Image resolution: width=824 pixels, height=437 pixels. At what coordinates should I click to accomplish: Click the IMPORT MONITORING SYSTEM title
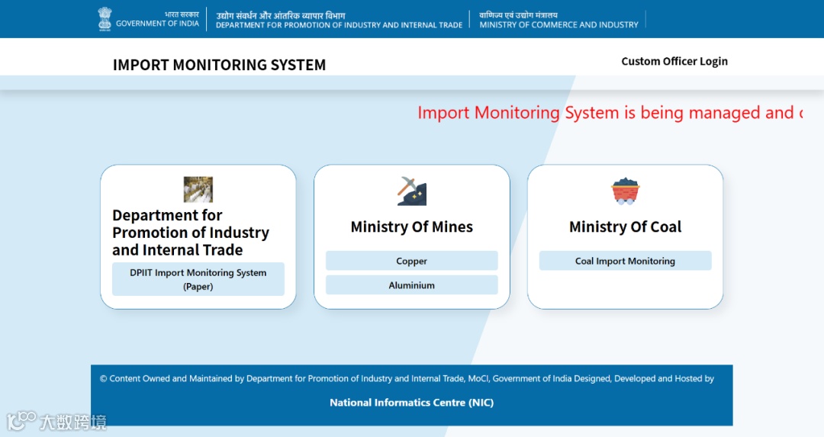219,65
